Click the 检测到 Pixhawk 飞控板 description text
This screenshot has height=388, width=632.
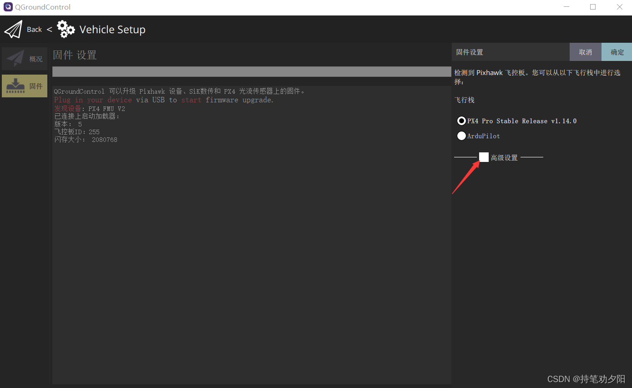(x=537, y=77)
